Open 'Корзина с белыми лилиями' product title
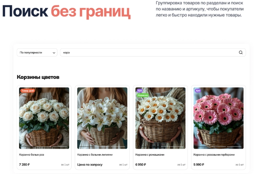The image size is (258, 174). click(95, 155)
